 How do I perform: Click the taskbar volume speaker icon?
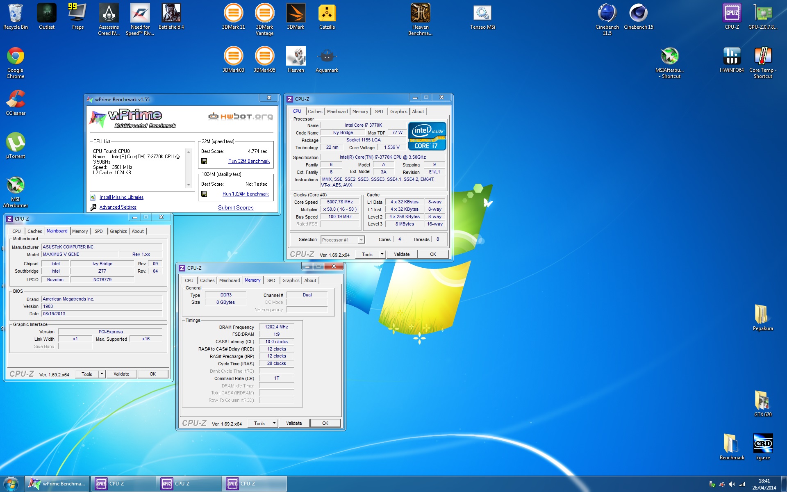[732, 484]
